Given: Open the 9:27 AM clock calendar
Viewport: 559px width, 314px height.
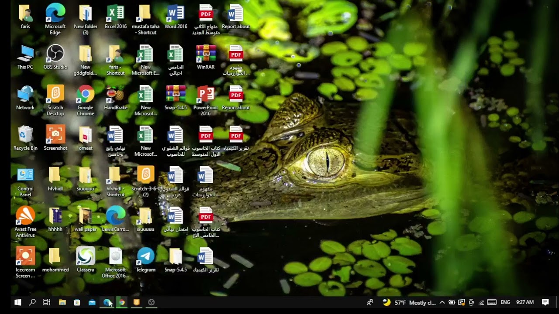Looking at the screenshot, I should coord(525,302).
